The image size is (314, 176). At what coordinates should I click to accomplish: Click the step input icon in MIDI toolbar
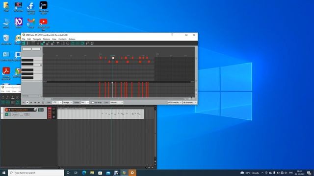[x=87, y=44]
